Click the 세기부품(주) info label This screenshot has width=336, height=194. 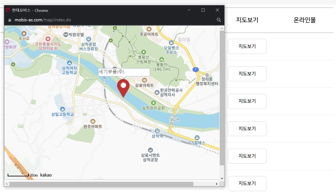(x=124, y=72)
